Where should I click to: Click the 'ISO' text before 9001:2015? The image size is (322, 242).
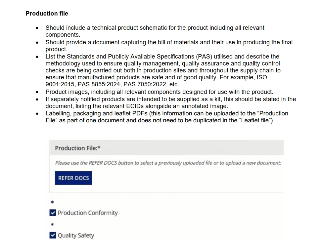tap(261, 77)
